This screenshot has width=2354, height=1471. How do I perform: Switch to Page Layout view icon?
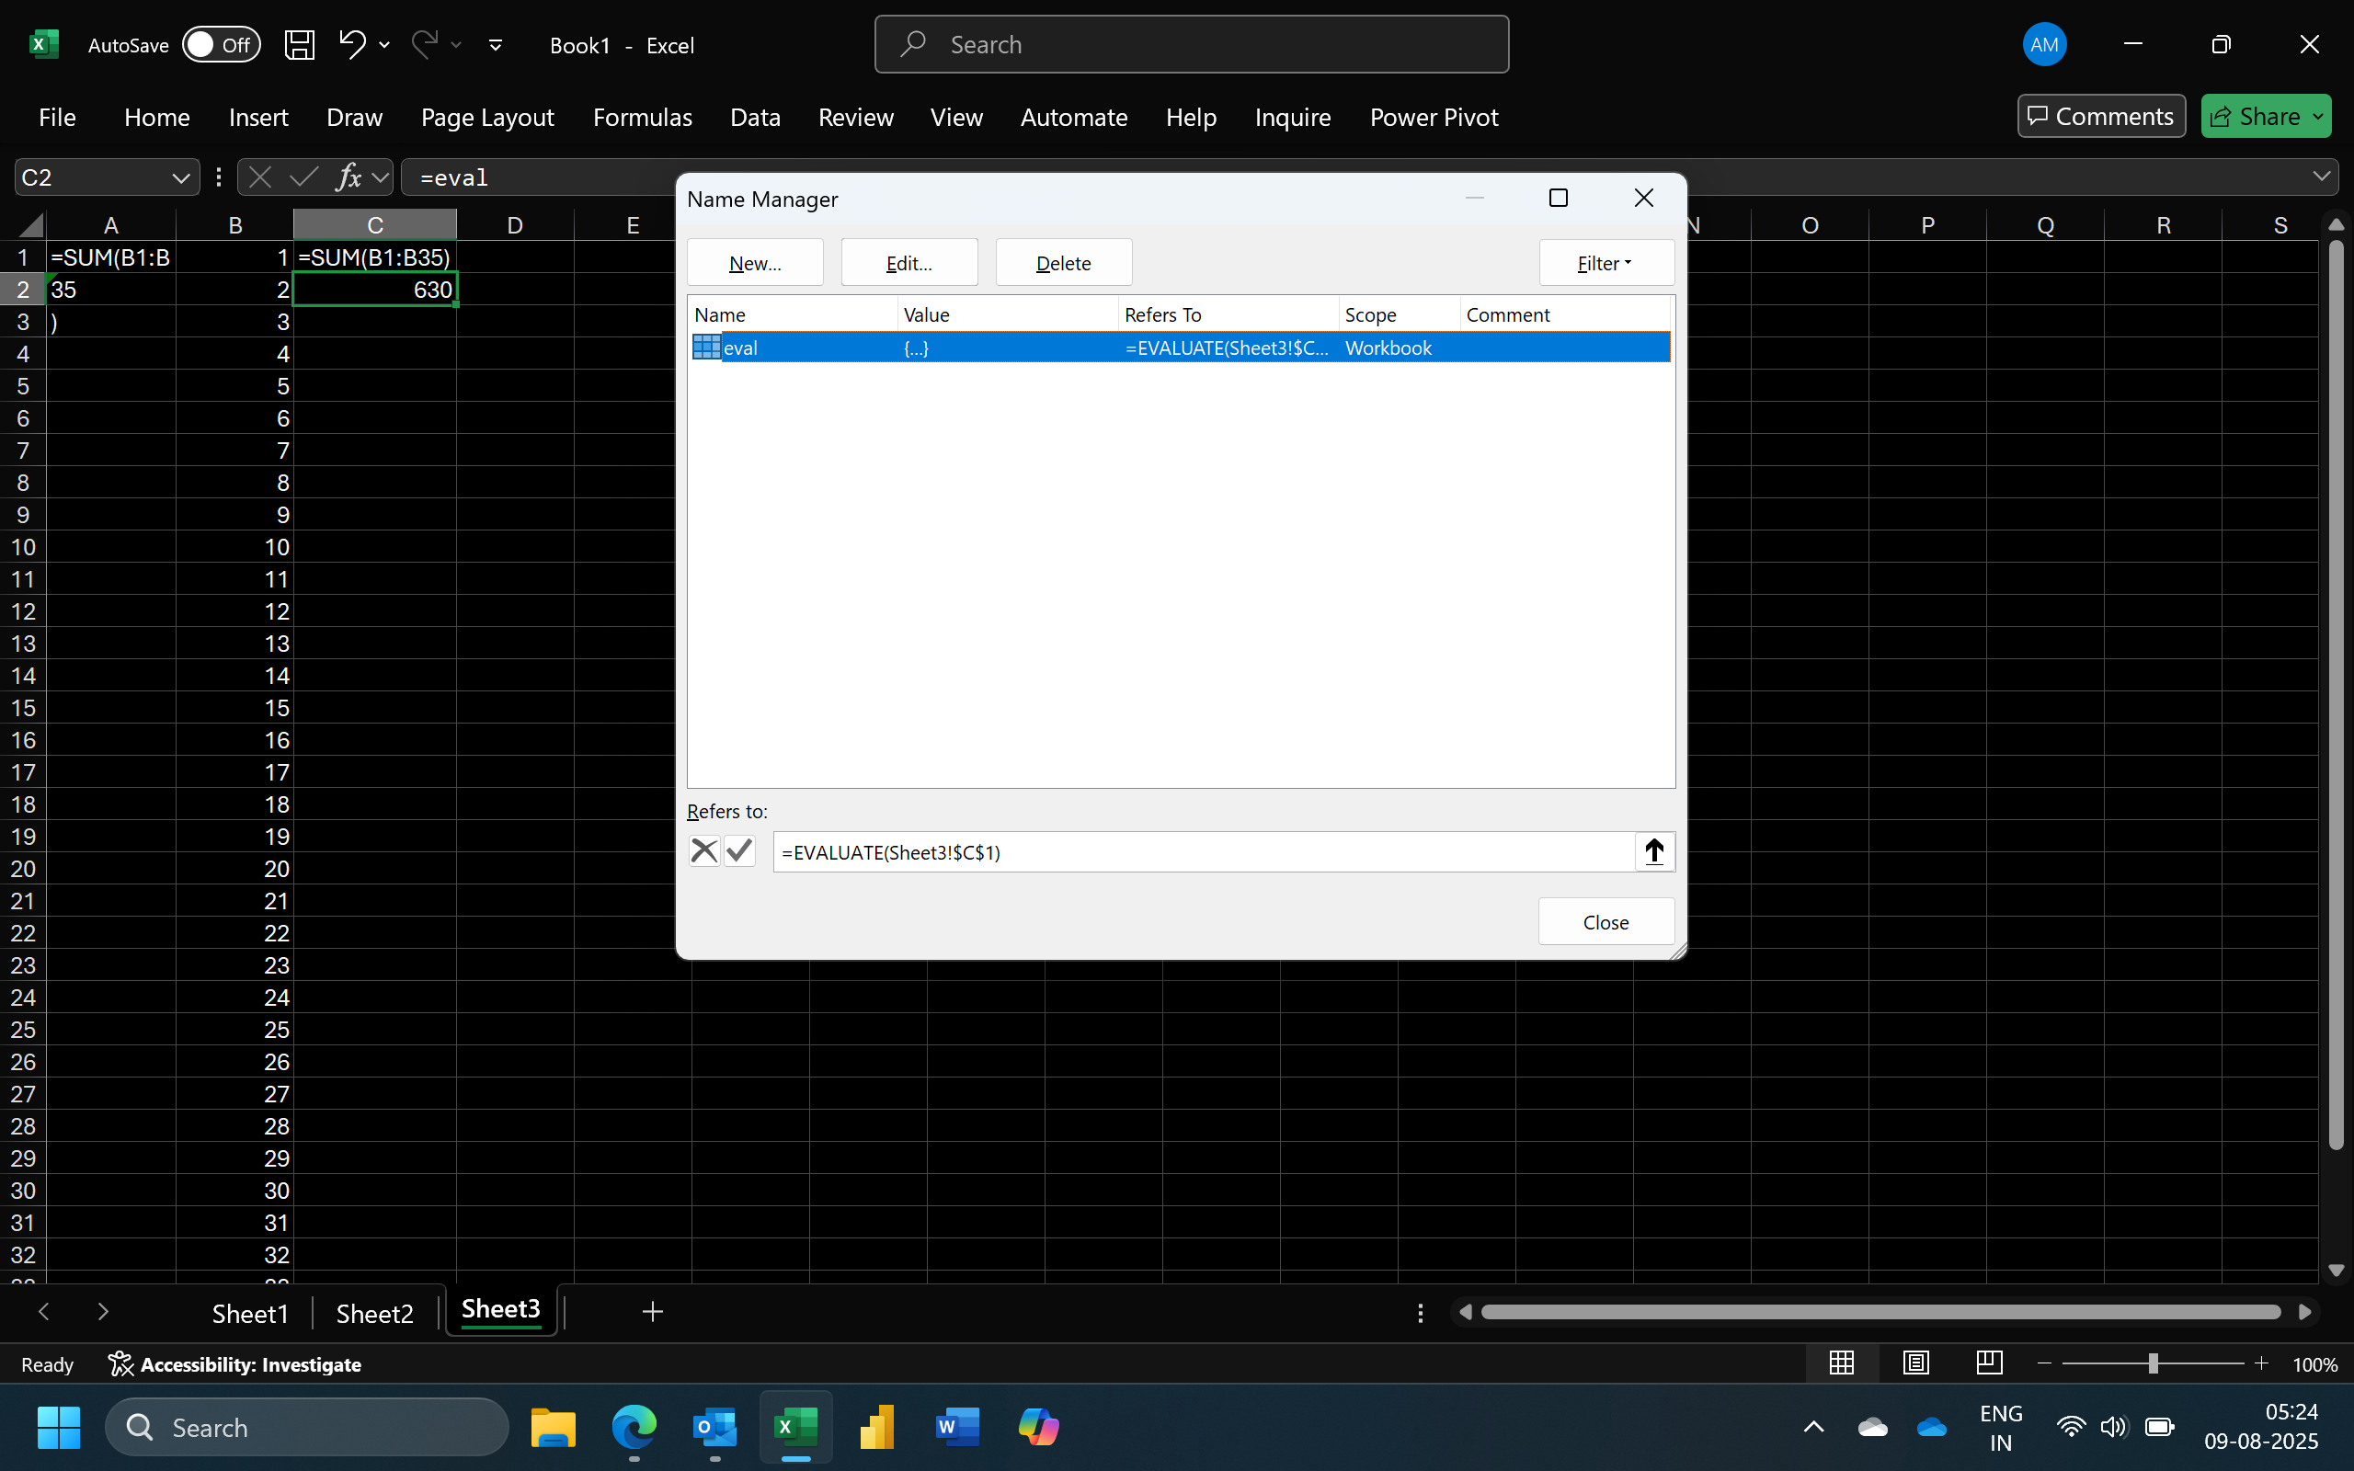1915,1363
